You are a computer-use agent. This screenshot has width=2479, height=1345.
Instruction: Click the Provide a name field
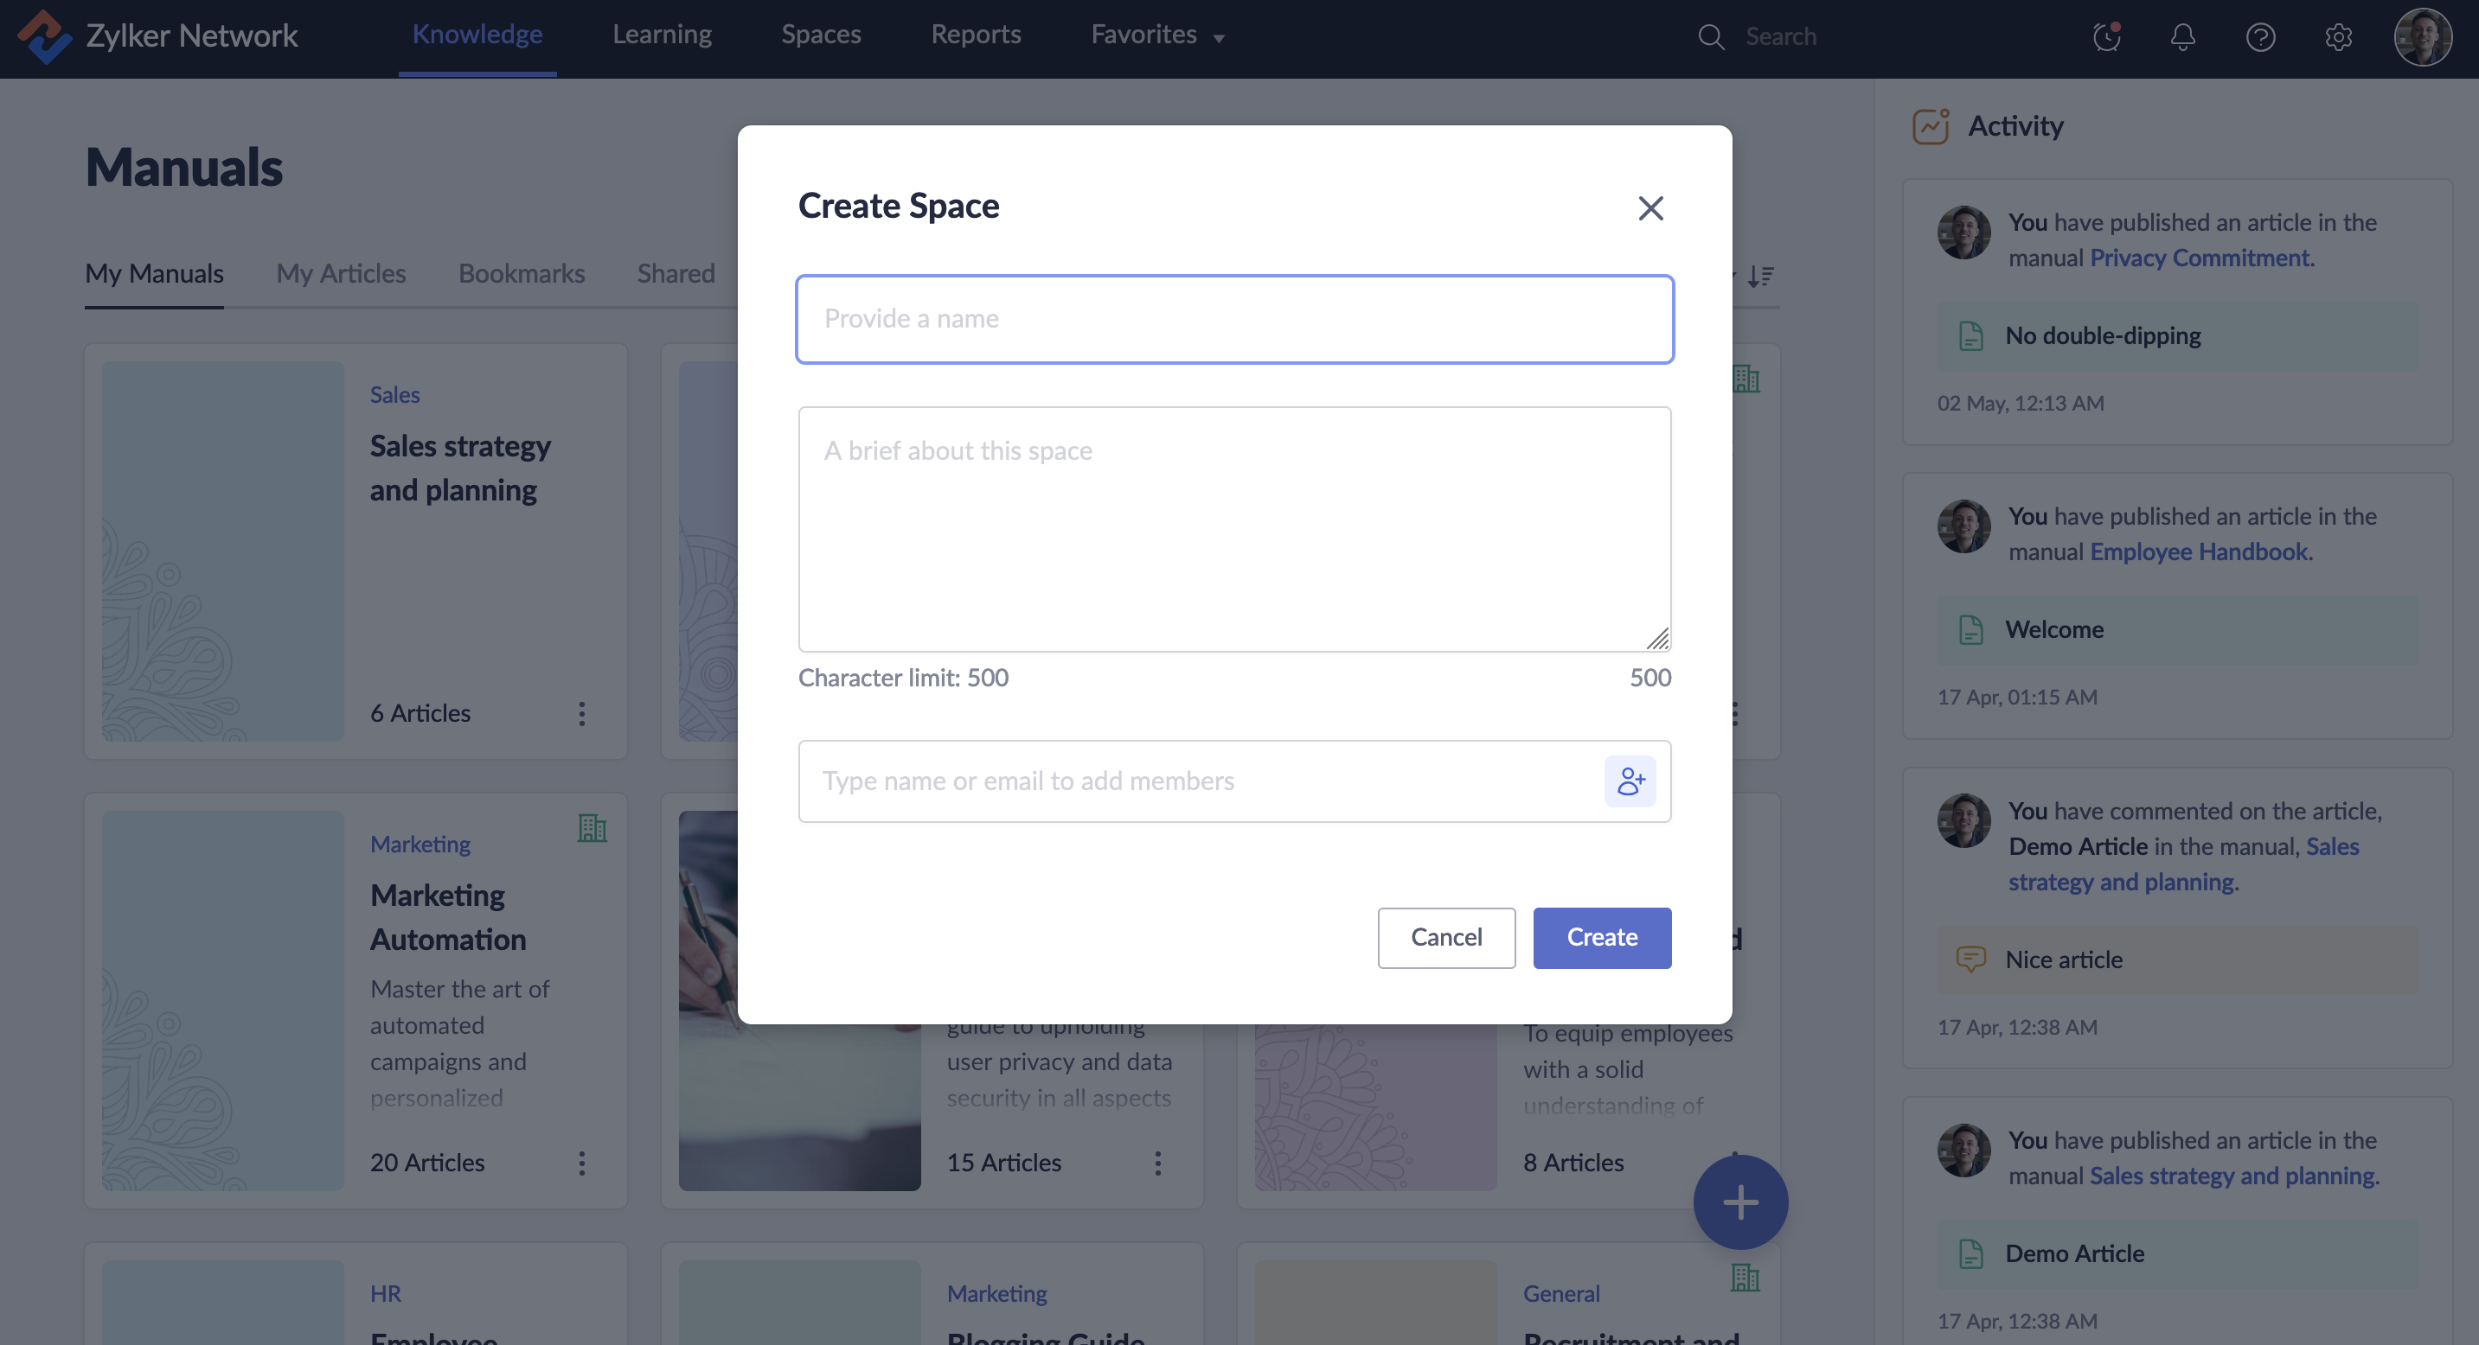(1234, 319)
